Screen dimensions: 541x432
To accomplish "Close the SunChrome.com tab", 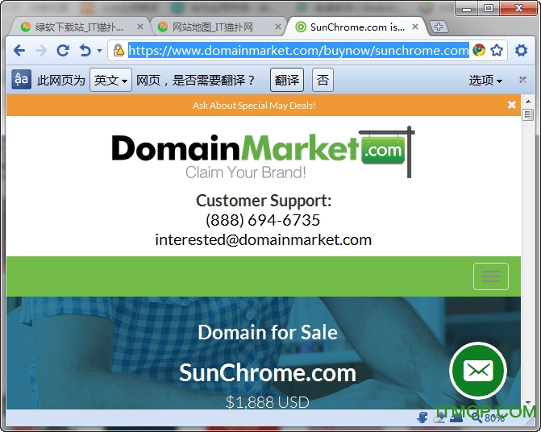I will [x=415, y=27].
